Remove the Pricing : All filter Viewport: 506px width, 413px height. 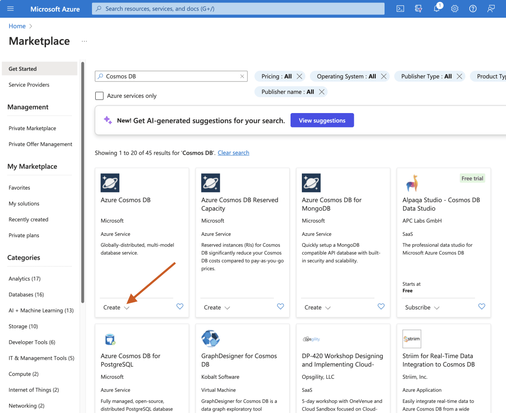point(299,76)
